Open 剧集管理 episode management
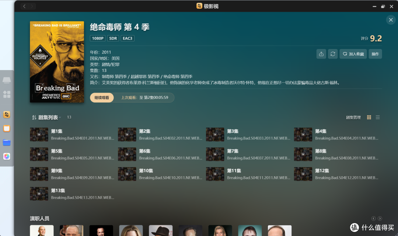This screenshot has height=236, width=398. [353, 117]
